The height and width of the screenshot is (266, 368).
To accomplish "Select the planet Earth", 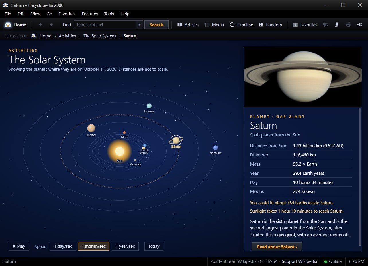I will tap(145, 145).
